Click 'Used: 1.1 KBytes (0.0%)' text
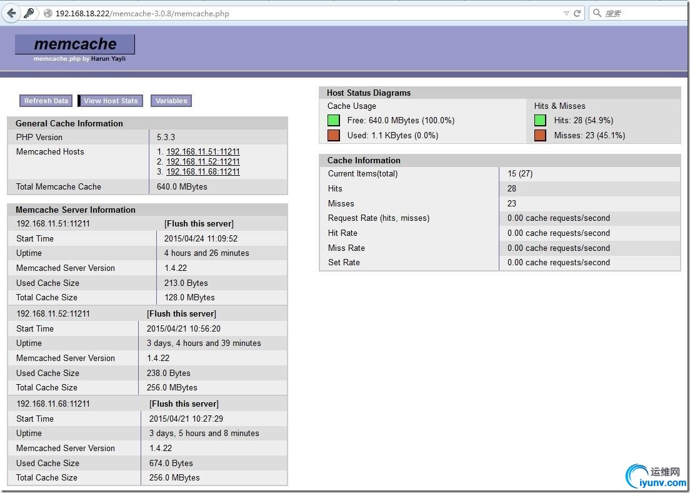 pos(392,136)
